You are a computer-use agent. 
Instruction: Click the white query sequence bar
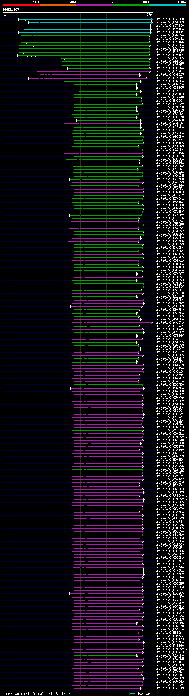(78, 12)
